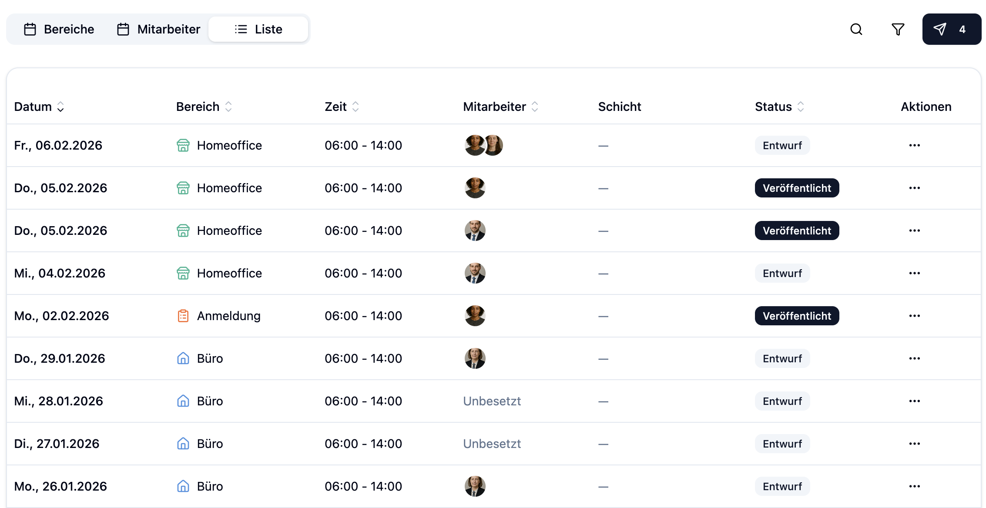The image size is (986, 508).
Task: Click the Anmeldung clipboard icon
Action: (x=183, y=316)
